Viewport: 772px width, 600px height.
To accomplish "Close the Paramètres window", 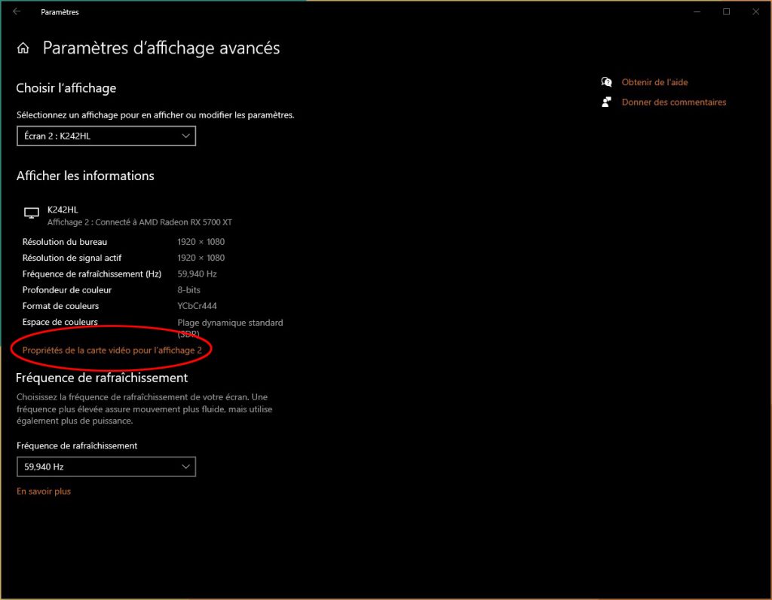I will [755, 12].
